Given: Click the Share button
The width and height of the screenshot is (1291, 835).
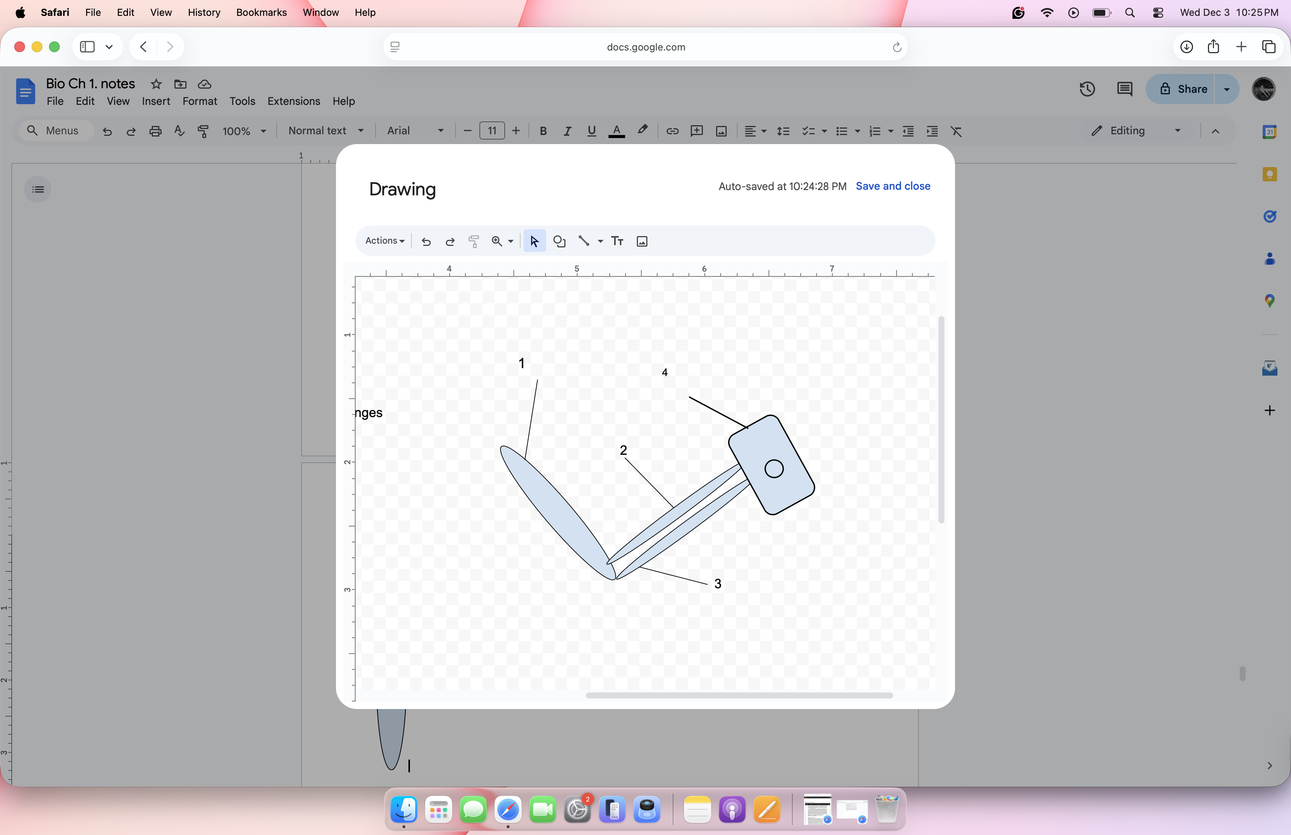Looking at the screenshot, I should tap(1183, 89).
